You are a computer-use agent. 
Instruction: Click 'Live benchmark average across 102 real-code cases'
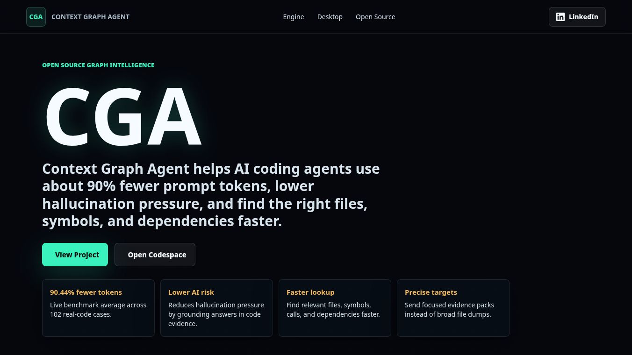[x=98, y=310]
